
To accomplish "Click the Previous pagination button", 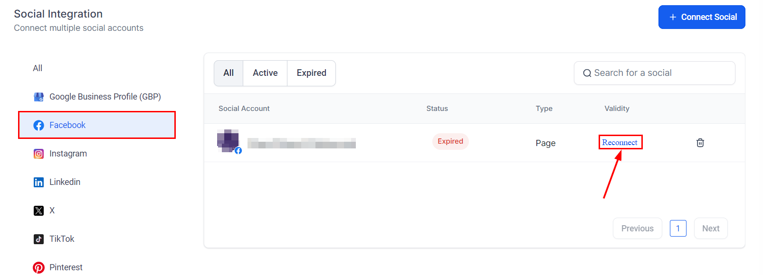I will tap(638, 229).
